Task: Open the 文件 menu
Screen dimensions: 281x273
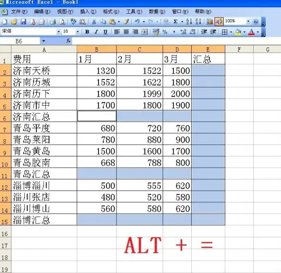Action: pos(19,11)
